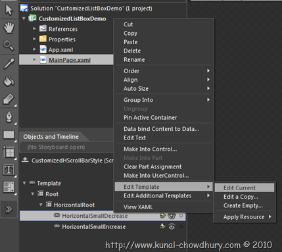The image size is (282, 252).
Task: Select the Zoom magnifier tool
Action: (x=9, y=45)
